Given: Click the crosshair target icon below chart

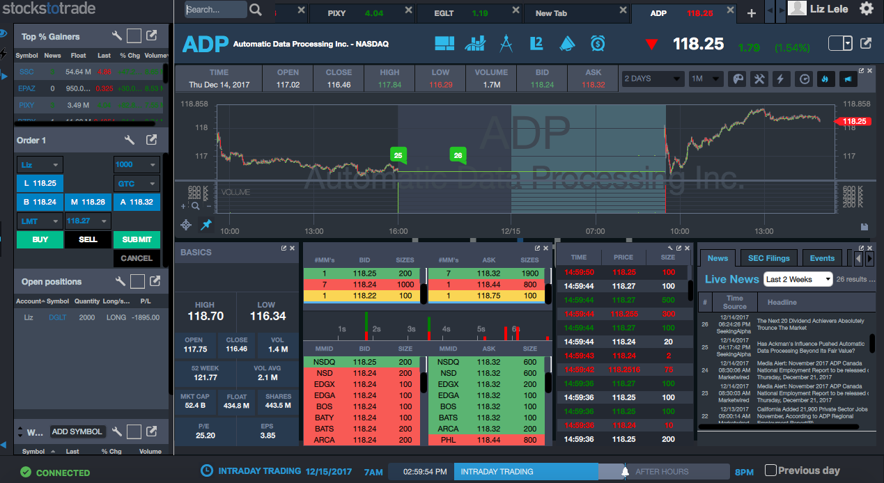Looking at the screenshot, I should pos(186,225).
